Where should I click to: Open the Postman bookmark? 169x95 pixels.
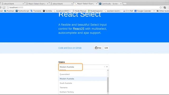(9, 11)
